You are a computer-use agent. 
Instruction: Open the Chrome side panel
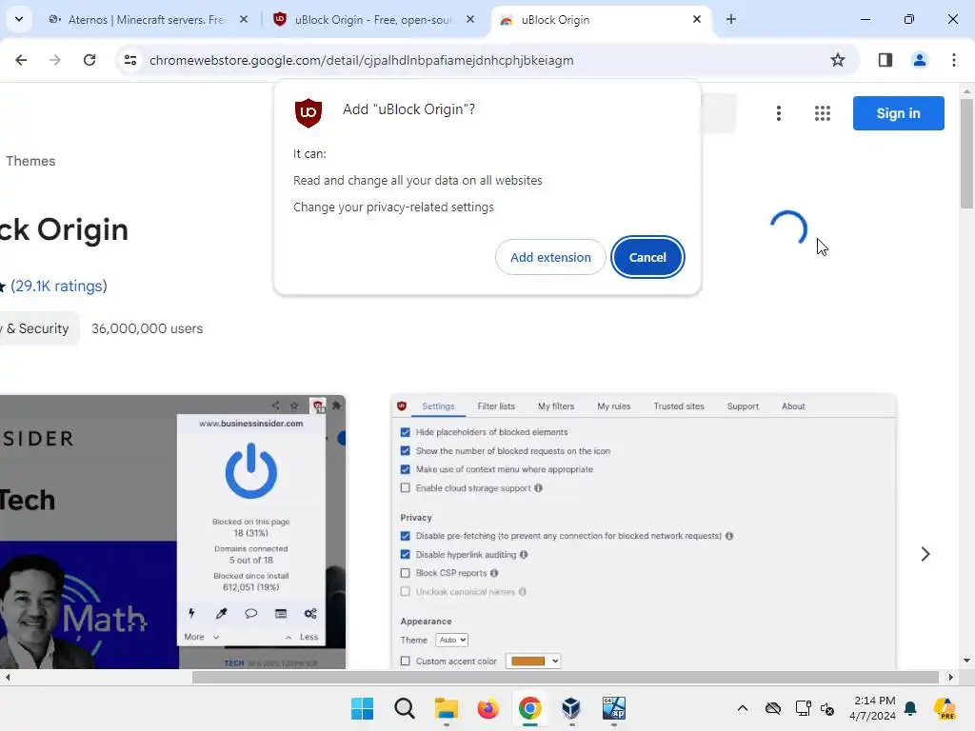(885, 60)
